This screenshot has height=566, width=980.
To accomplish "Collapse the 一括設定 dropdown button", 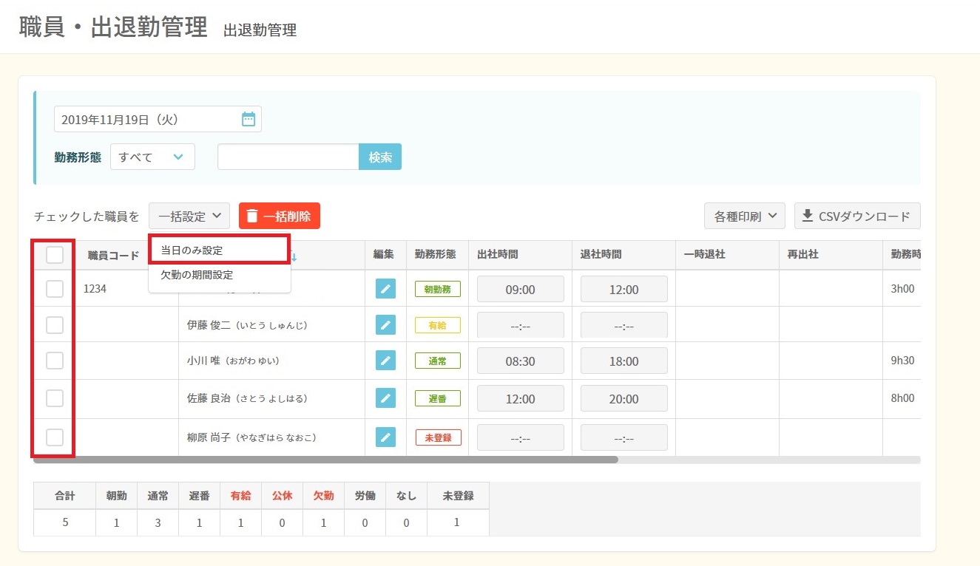I will (189, 216).
